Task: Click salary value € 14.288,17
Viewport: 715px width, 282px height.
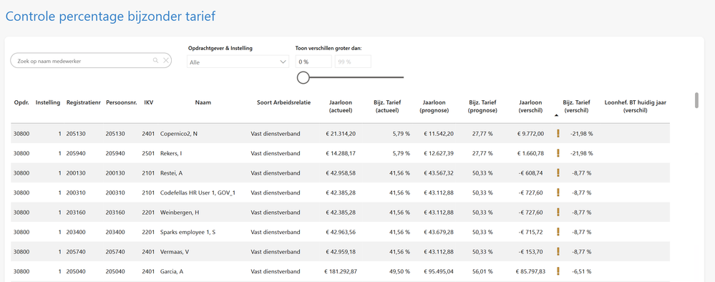Action: point(341,153)
